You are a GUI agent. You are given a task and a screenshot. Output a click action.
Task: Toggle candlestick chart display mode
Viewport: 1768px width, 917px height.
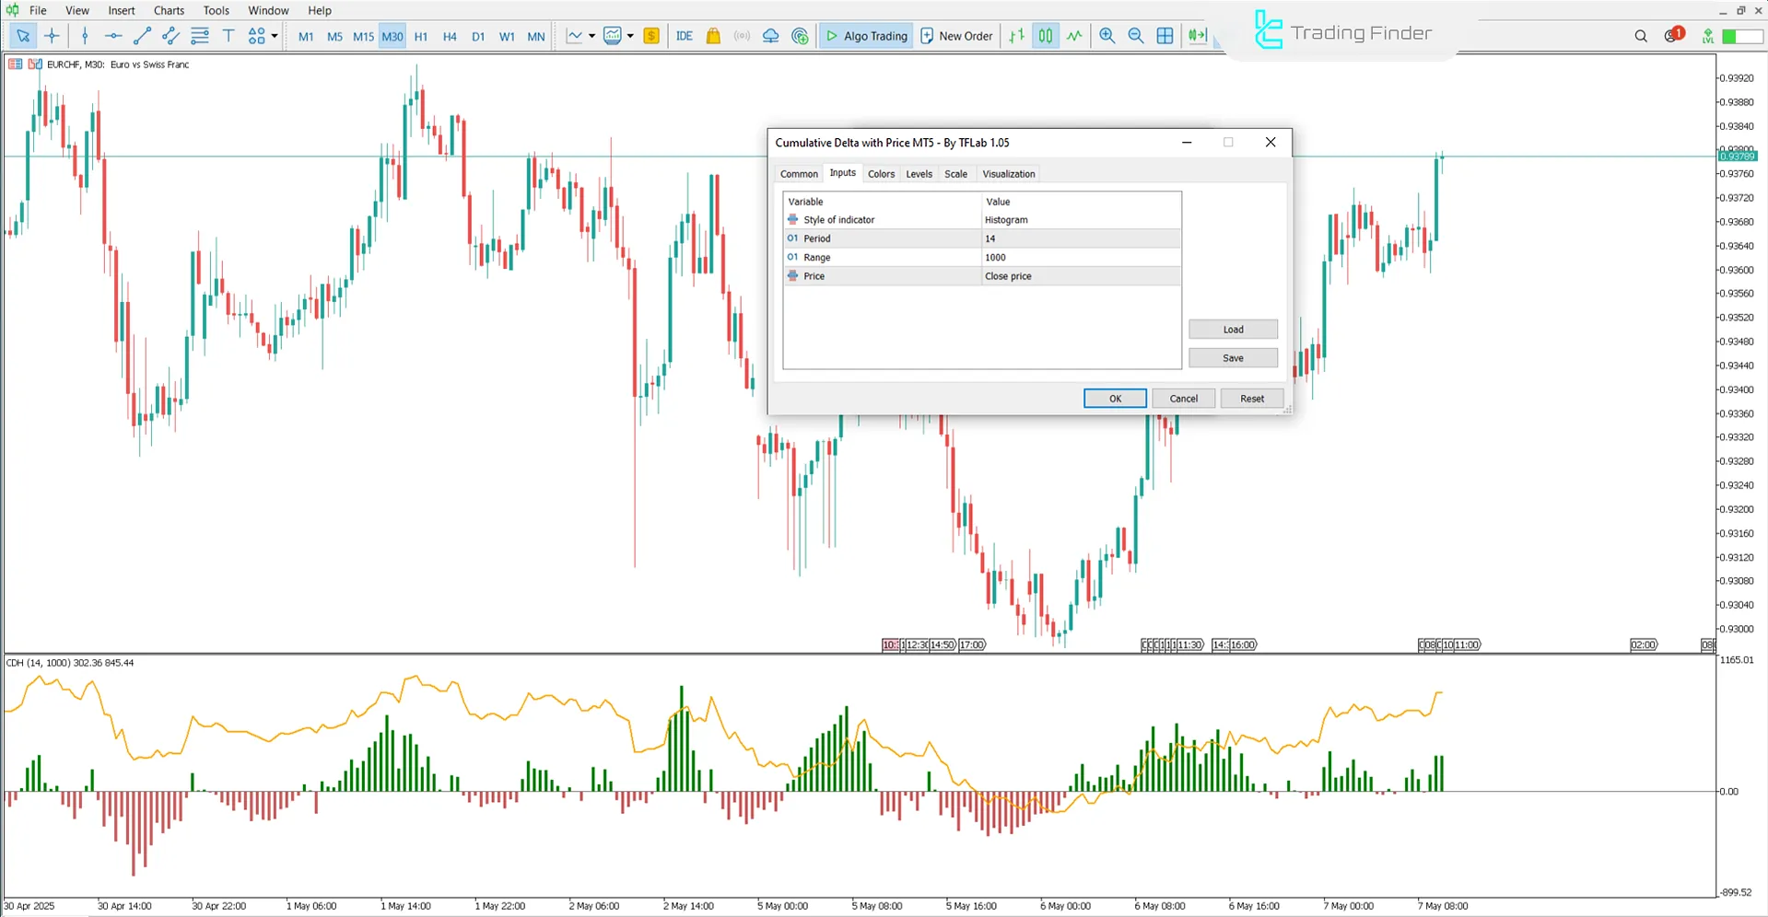(1046, 36)
